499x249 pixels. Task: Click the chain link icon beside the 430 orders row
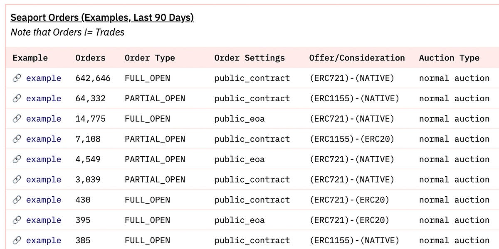pyautogui.click(x=17, y=200)
